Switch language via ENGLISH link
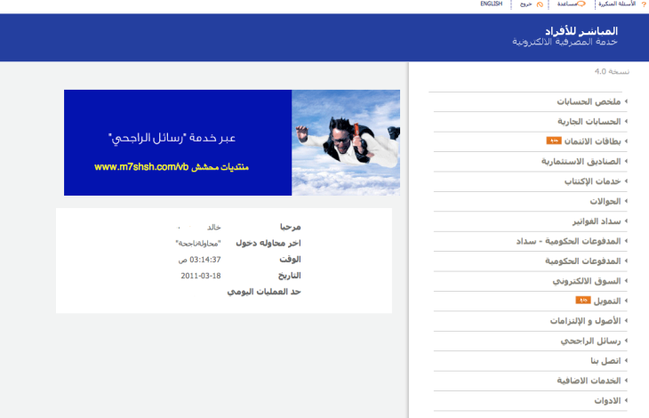The height and width of the screenshot is (418, 649). point(492,4)
